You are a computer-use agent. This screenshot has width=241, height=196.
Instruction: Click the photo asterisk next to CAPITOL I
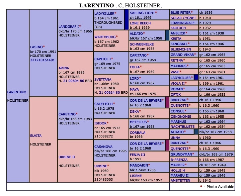click(x=112, y=59)
